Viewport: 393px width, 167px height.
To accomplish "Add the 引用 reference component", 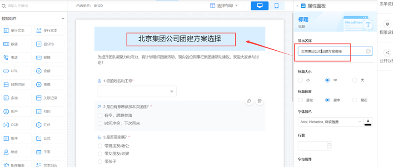I will click(x=49, y=111).
